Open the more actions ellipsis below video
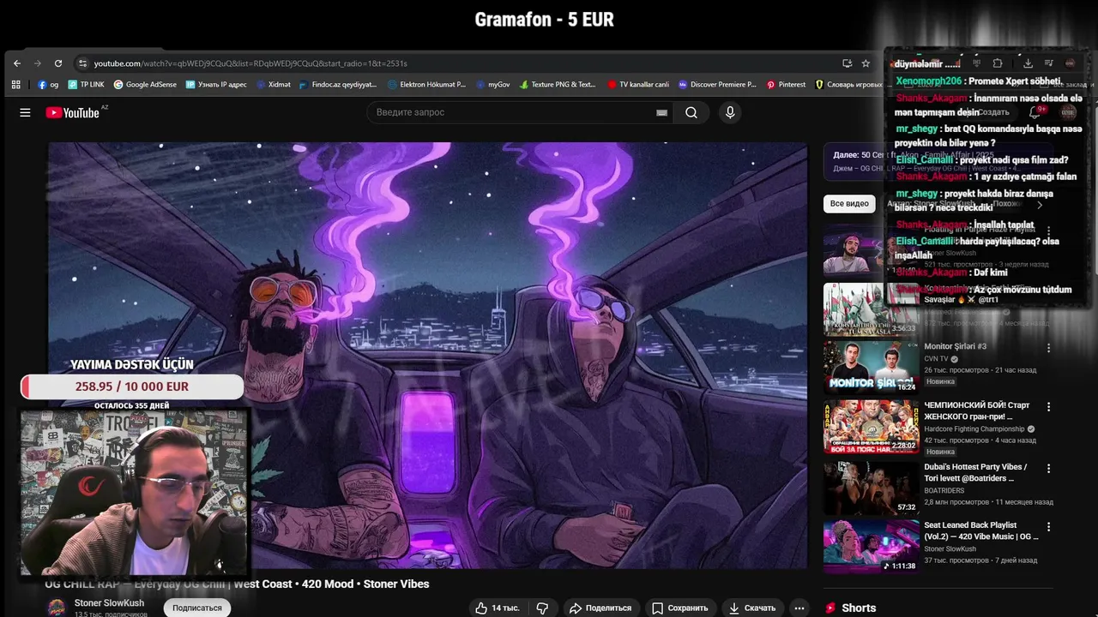The width and height of the screenshot is (1098, 617). 799,608
